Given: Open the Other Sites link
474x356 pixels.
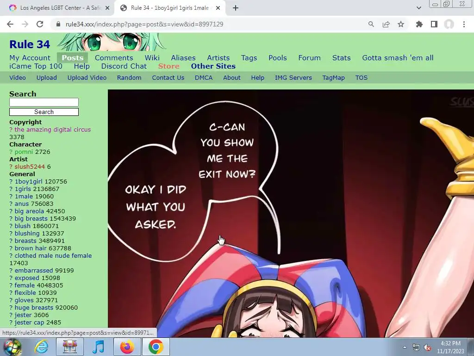Looking at the screenshot, I should (213, 66).
